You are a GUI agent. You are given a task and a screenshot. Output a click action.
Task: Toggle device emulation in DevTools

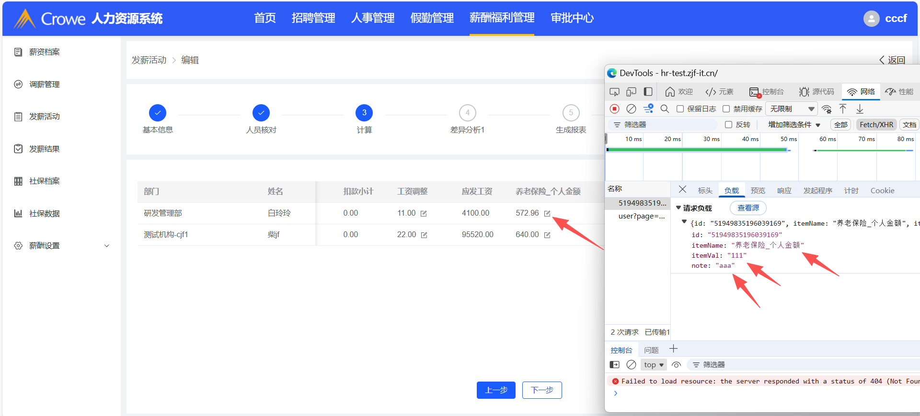click(x=631, y=92)
